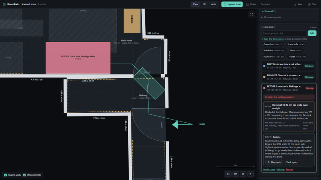This screenshot has height=180, width=321.
Task: Click the 4.81 m wall measurement
Action: coord(37,80)
